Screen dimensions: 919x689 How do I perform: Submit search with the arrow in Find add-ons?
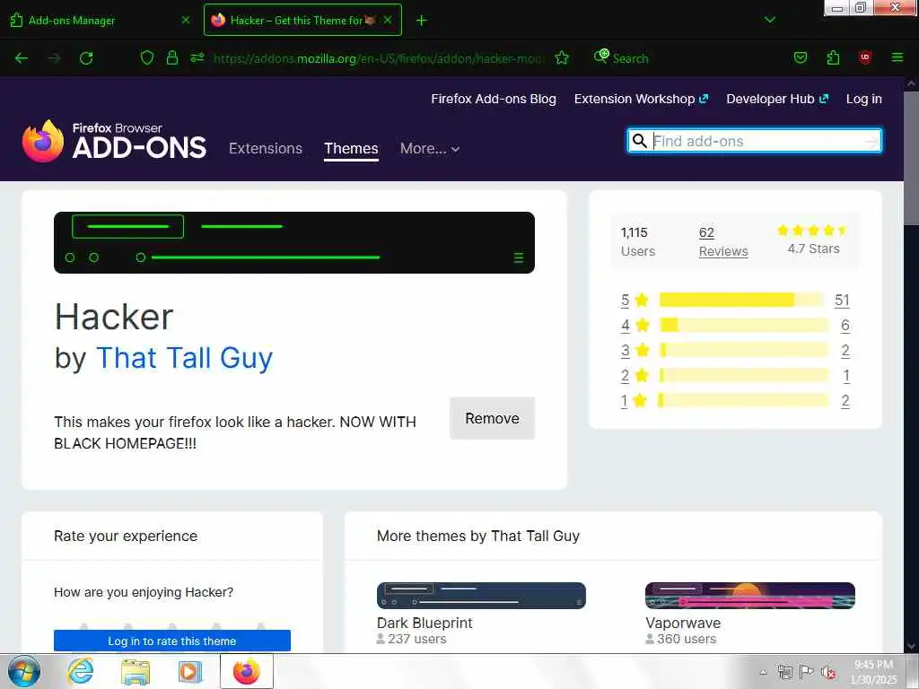(x=871, y=141)
